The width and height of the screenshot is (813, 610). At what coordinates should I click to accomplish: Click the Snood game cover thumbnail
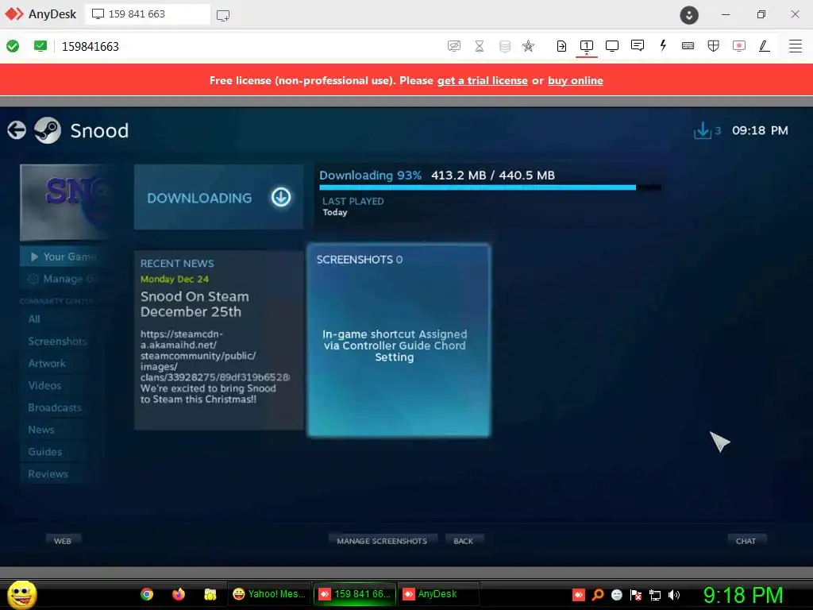[x=67, y=203]
